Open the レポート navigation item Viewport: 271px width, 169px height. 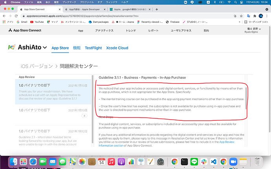click(x=153, y=31)
